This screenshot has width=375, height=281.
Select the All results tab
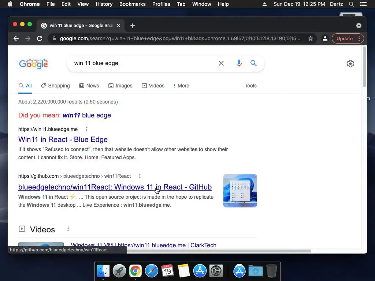(x=25, y=86)
